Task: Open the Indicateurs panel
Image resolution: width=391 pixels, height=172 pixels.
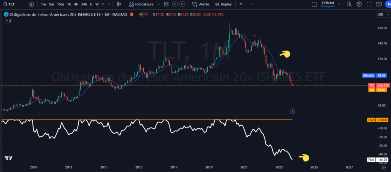Action: 141,4
